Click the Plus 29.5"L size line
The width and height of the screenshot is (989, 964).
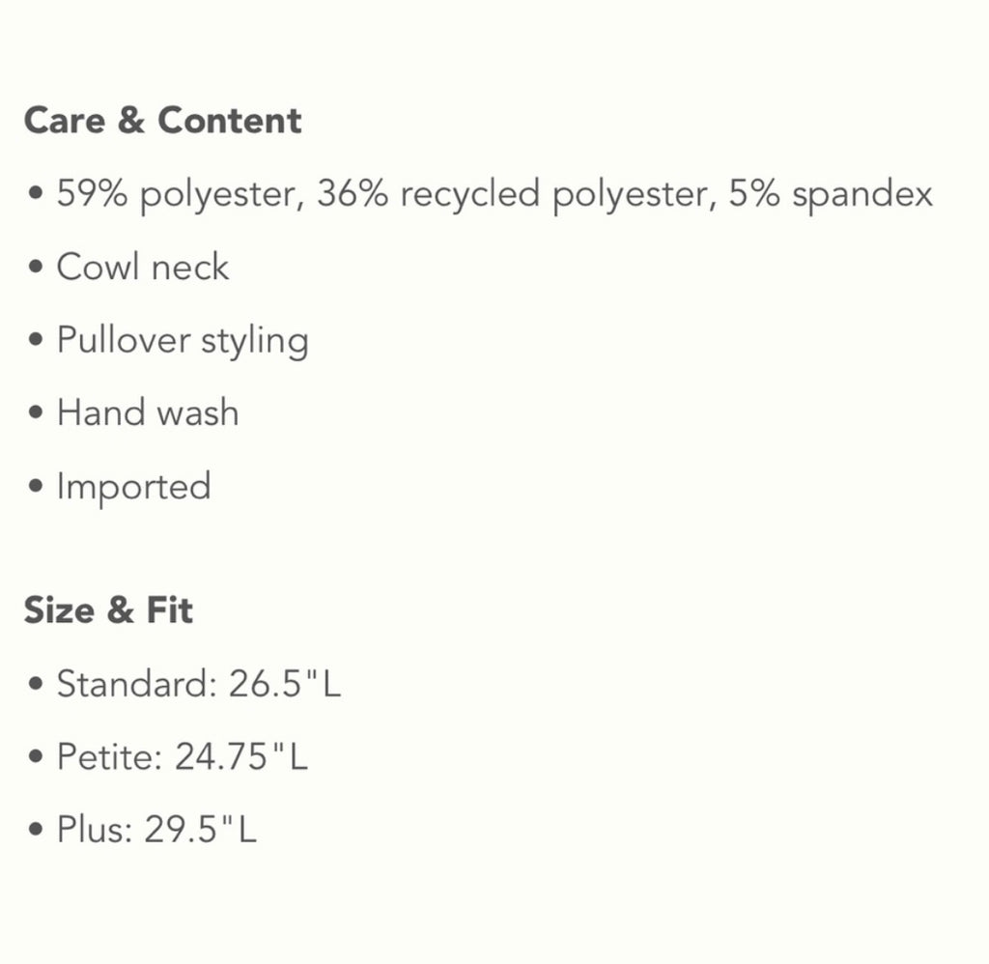(156, 829)
